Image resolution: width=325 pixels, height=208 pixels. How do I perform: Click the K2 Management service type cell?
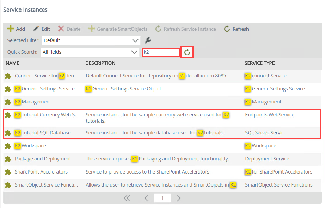[263, 102]
